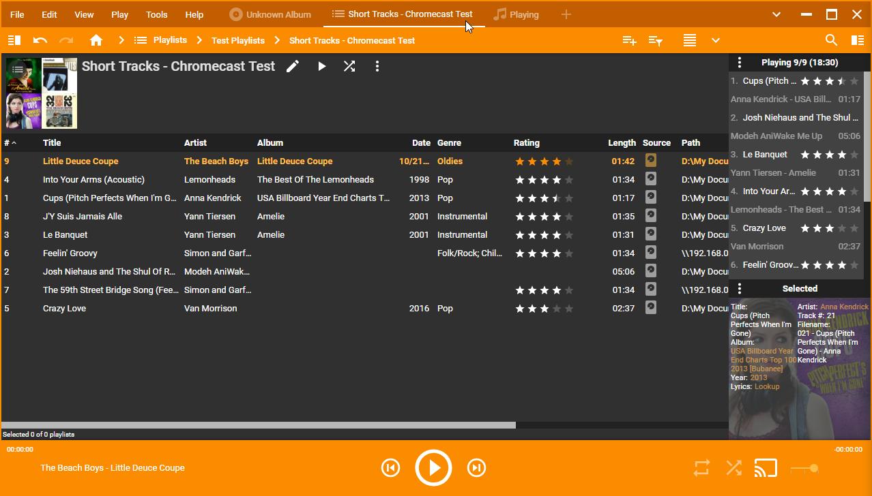Open the Tools menu
The width and height of the screenshot is (872, 496).
pos(156,14)
